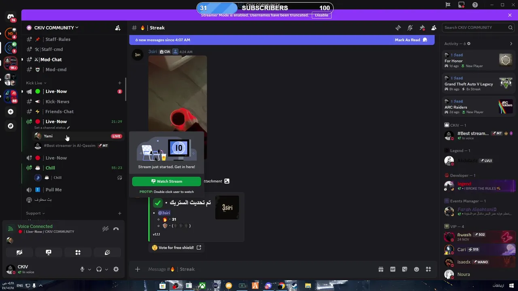Open the Help question mark icon
The image size is (518, 291).
tap(475, 5)
